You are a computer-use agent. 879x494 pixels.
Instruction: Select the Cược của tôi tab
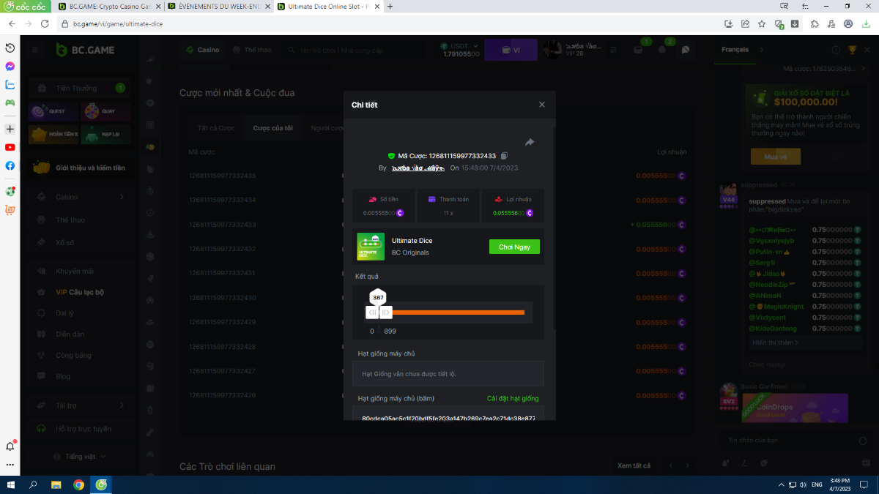[272, 128]
